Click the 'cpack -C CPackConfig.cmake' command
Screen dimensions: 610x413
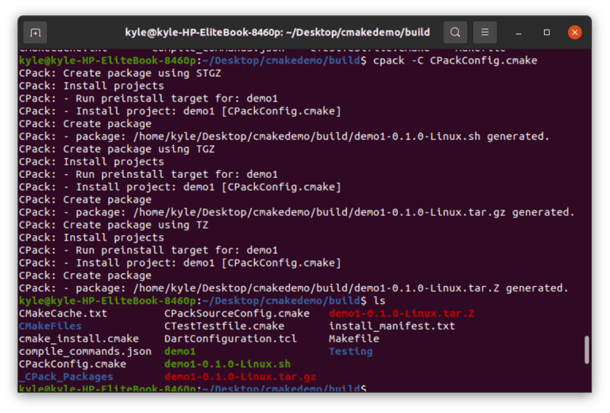455,60
